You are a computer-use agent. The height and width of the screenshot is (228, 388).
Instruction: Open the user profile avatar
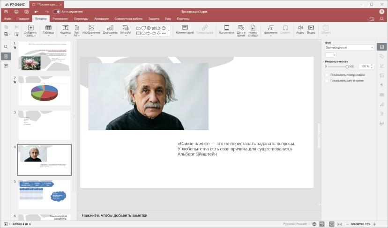pos(381,11)
